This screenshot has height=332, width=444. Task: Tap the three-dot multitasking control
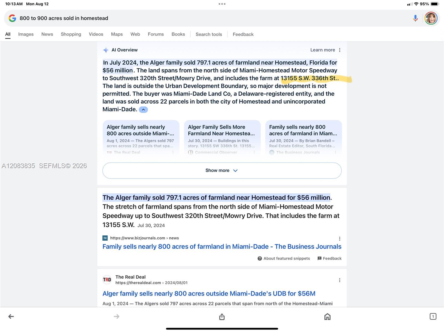pos(222,4)
